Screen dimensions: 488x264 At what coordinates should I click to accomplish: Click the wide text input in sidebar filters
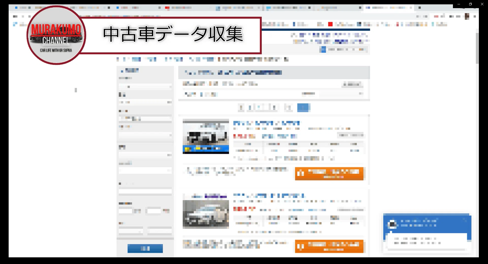(x=145, y=192)
